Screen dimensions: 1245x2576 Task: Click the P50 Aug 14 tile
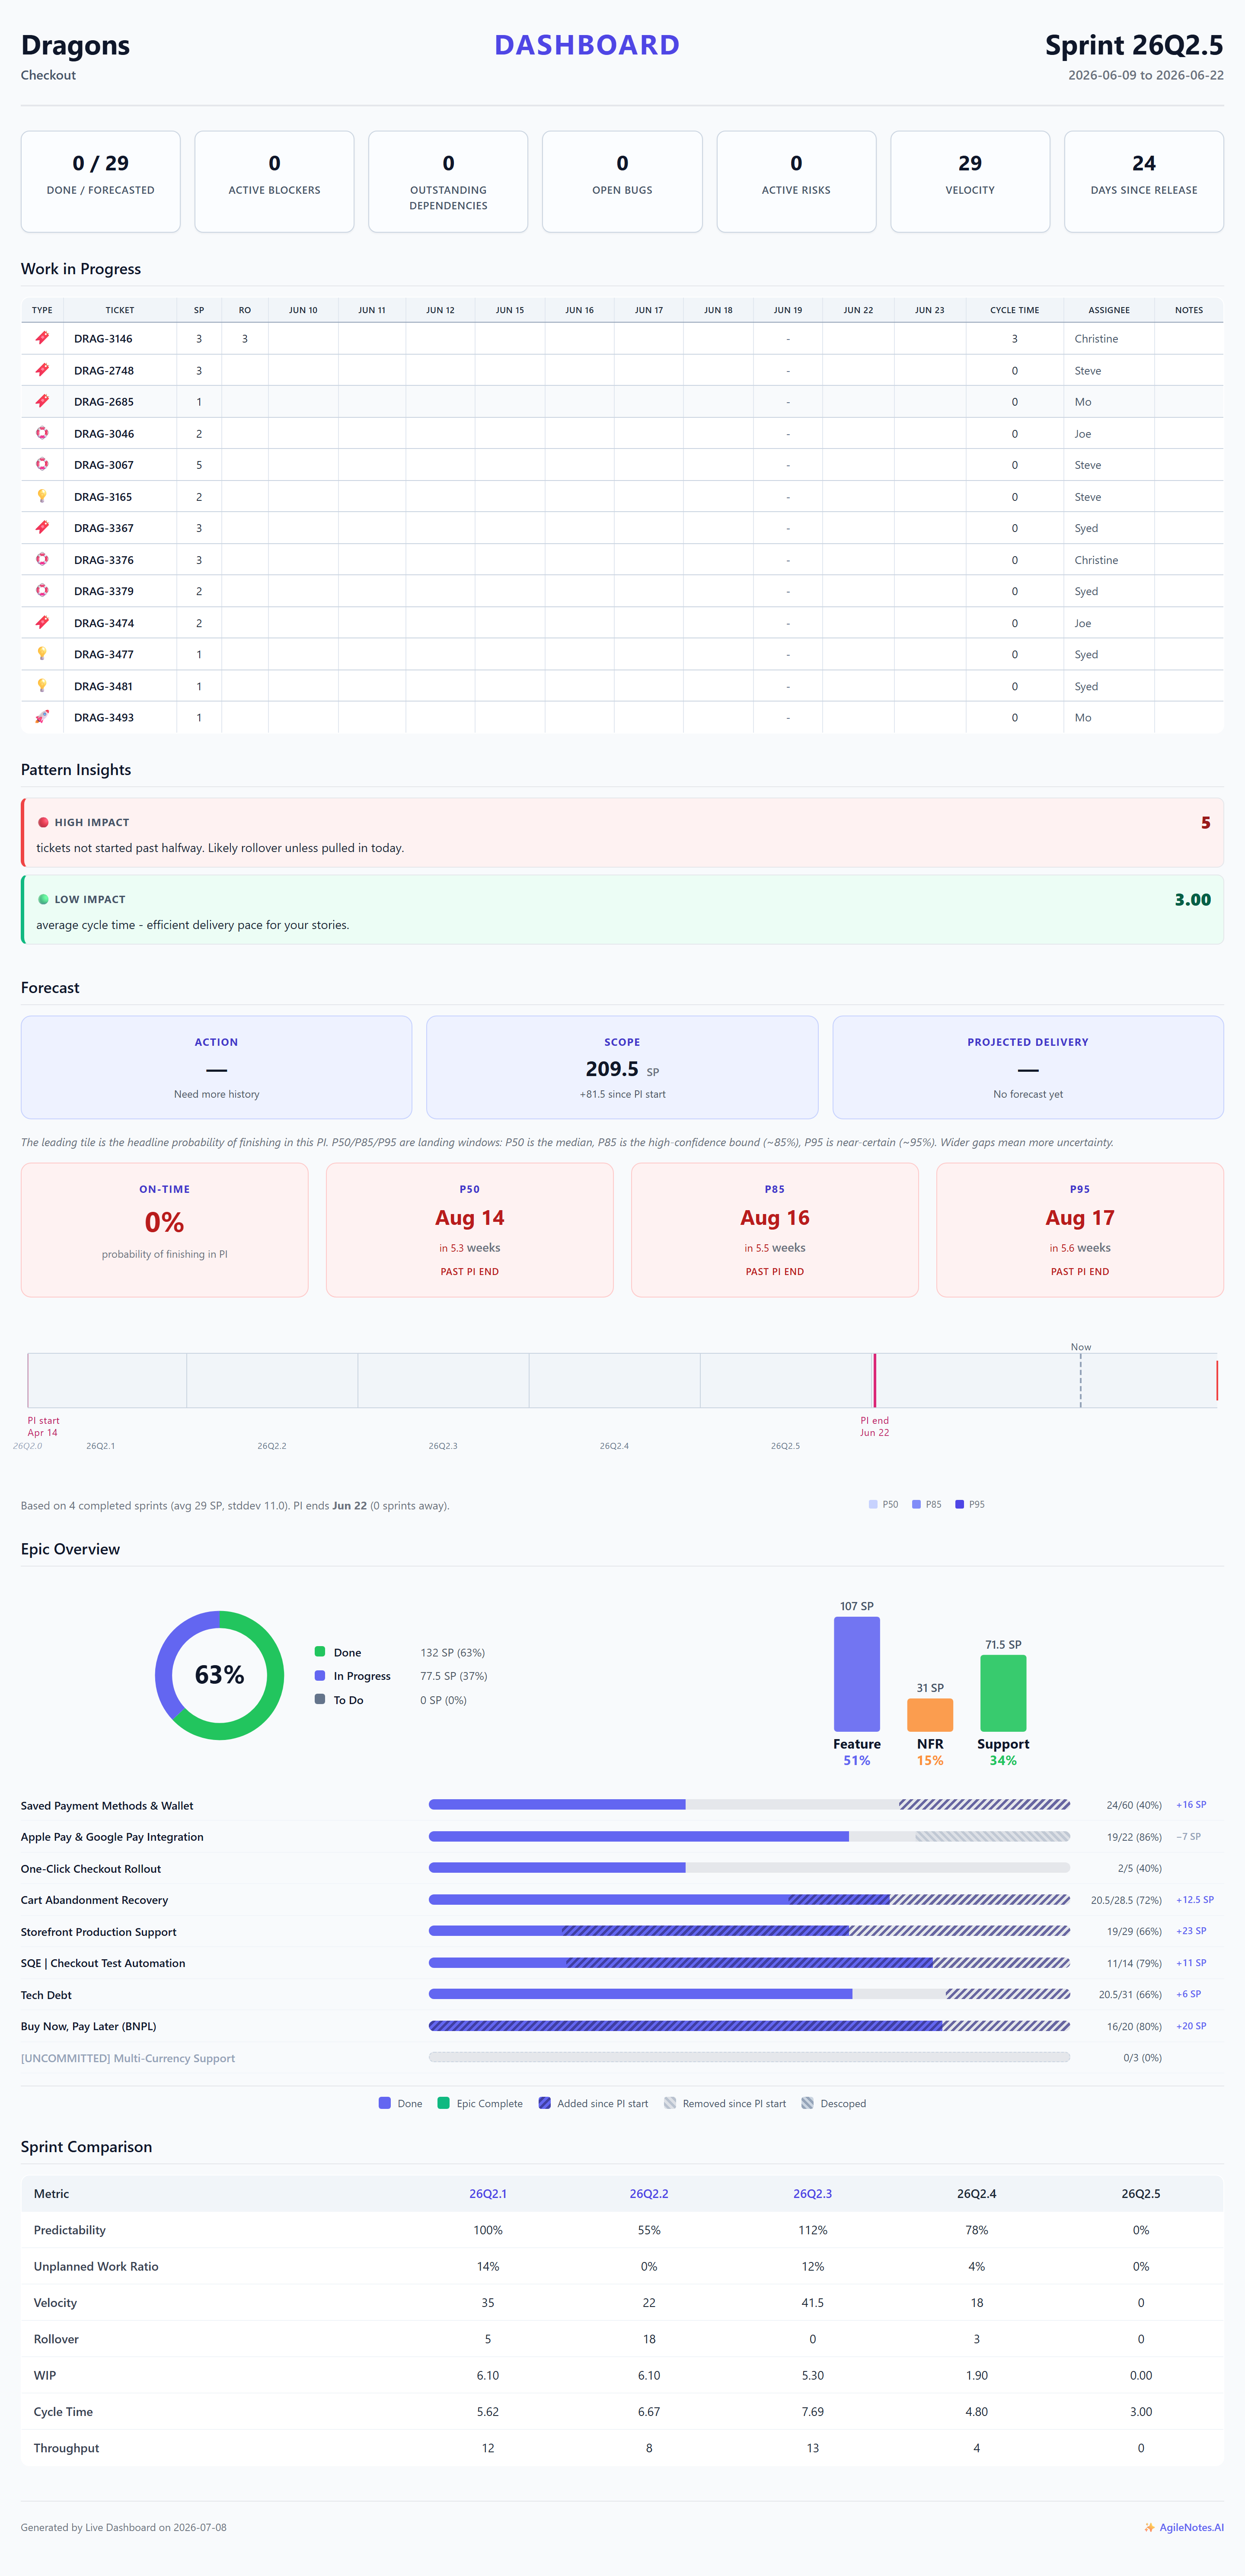tap(469, 1230)
